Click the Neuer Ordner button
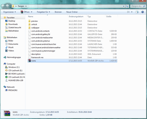147x119 pixels. pyautogui.click(x=72, y=12)
